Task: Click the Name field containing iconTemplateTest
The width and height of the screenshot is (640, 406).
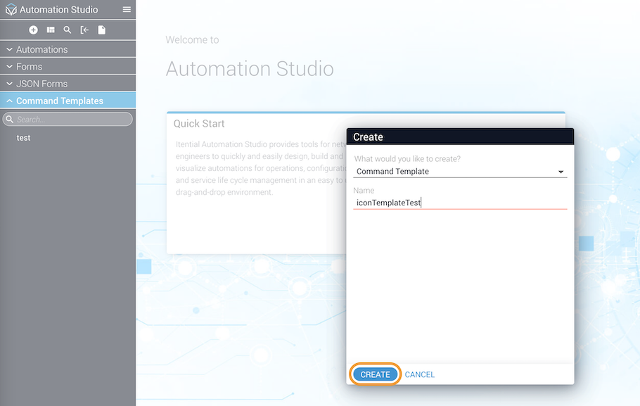Action: click(460, 203)
